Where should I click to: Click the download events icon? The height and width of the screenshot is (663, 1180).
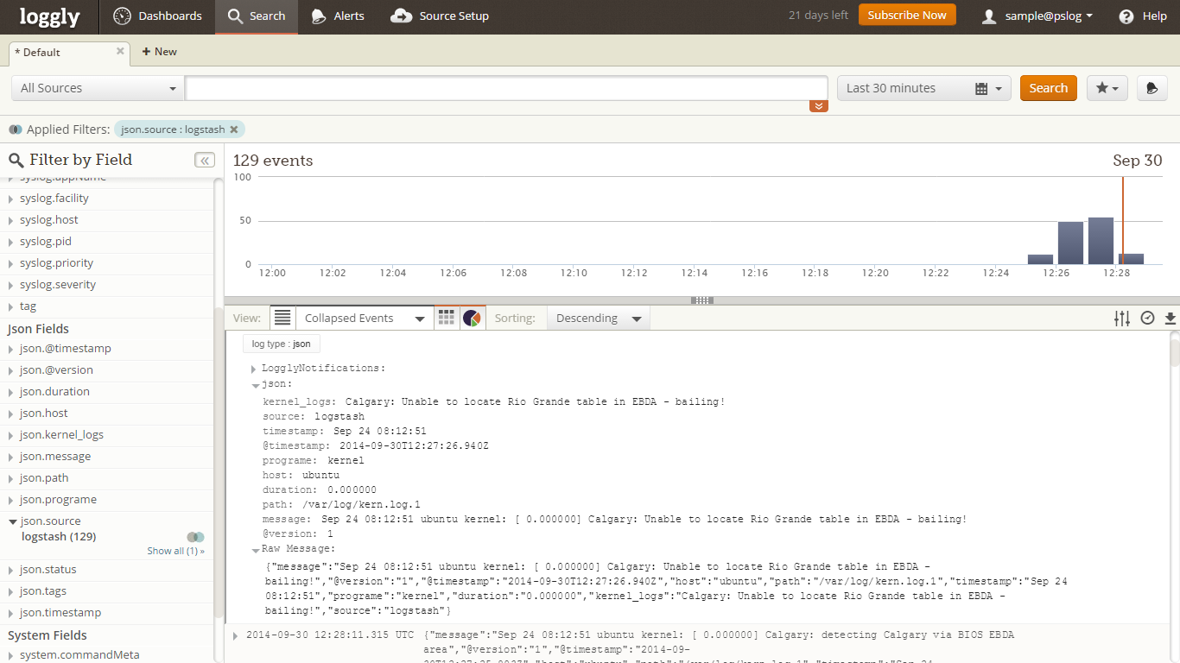[1170, 319]
